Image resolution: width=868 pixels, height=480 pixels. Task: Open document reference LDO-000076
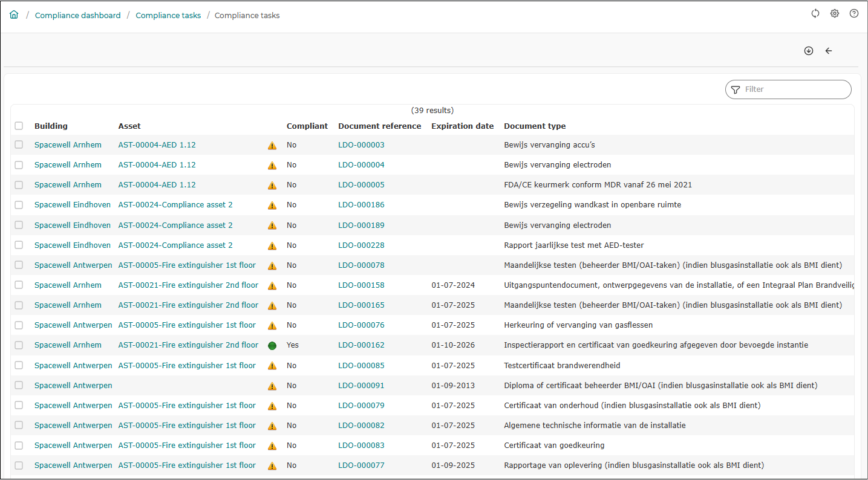pyautogui.click(x=361, y=325)
